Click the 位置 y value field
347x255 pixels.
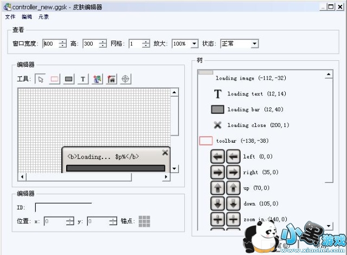[x=99, y=221]
